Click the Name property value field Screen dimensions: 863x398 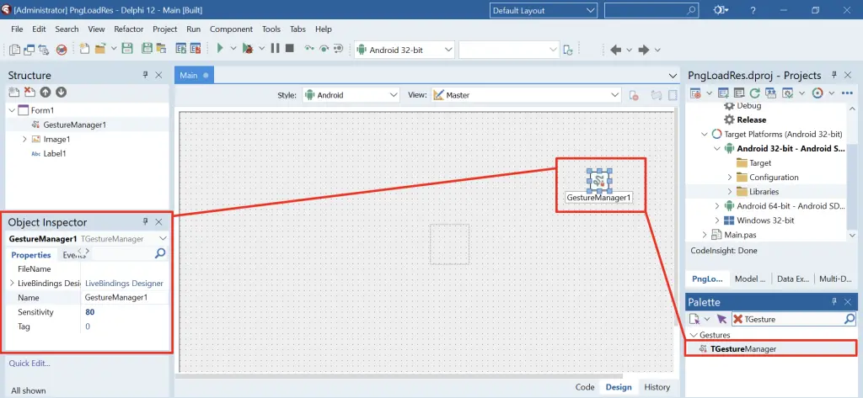pos(125,297)
